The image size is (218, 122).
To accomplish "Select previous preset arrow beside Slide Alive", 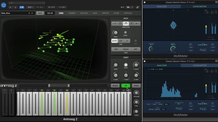I will [29, 13].
